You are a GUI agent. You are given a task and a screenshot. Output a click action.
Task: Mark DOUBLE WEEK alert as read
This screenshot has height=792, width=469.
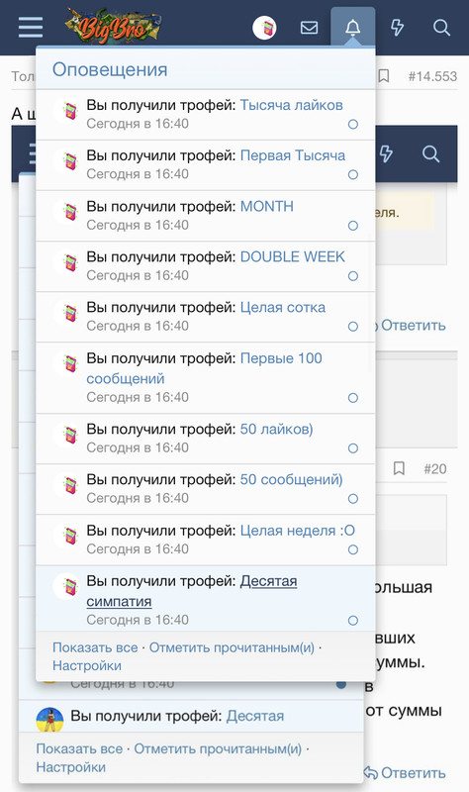353,276
